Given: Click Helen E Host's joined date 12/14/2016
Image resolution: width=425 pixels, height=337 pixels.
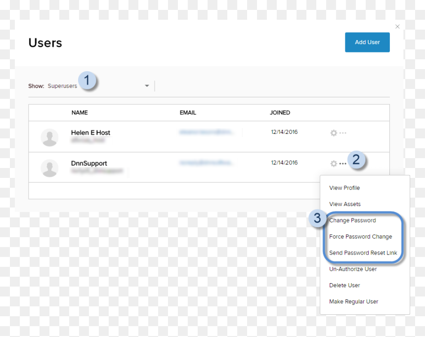Looking at the screenshot, I should 284,132.
